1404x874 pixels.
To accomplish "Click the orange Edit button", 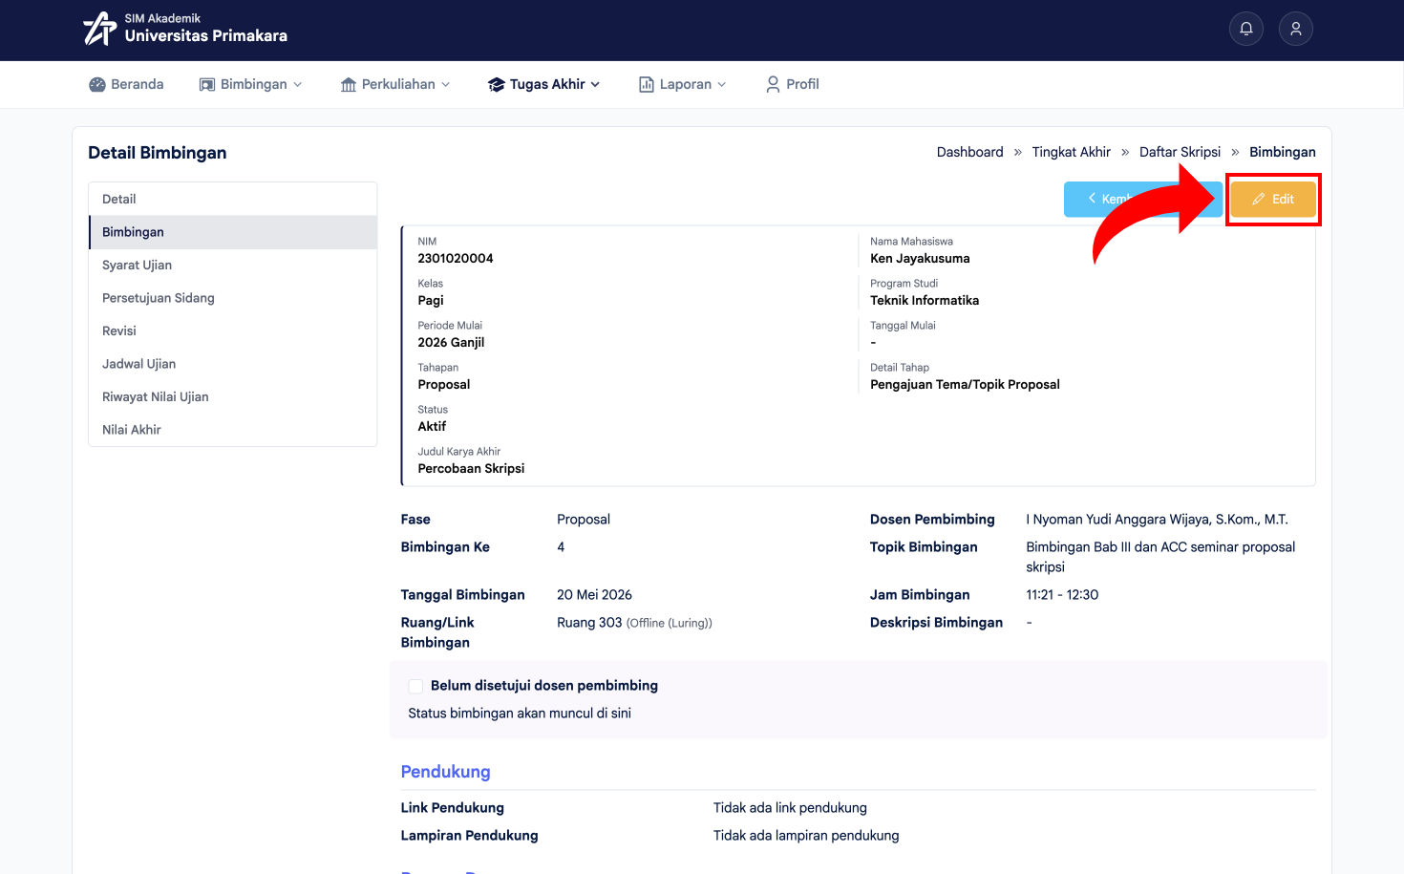I will 1273,199.
